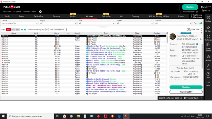Sort by the Buy-In column header
This screenshot has height=119, width=212.
[57, 33]
